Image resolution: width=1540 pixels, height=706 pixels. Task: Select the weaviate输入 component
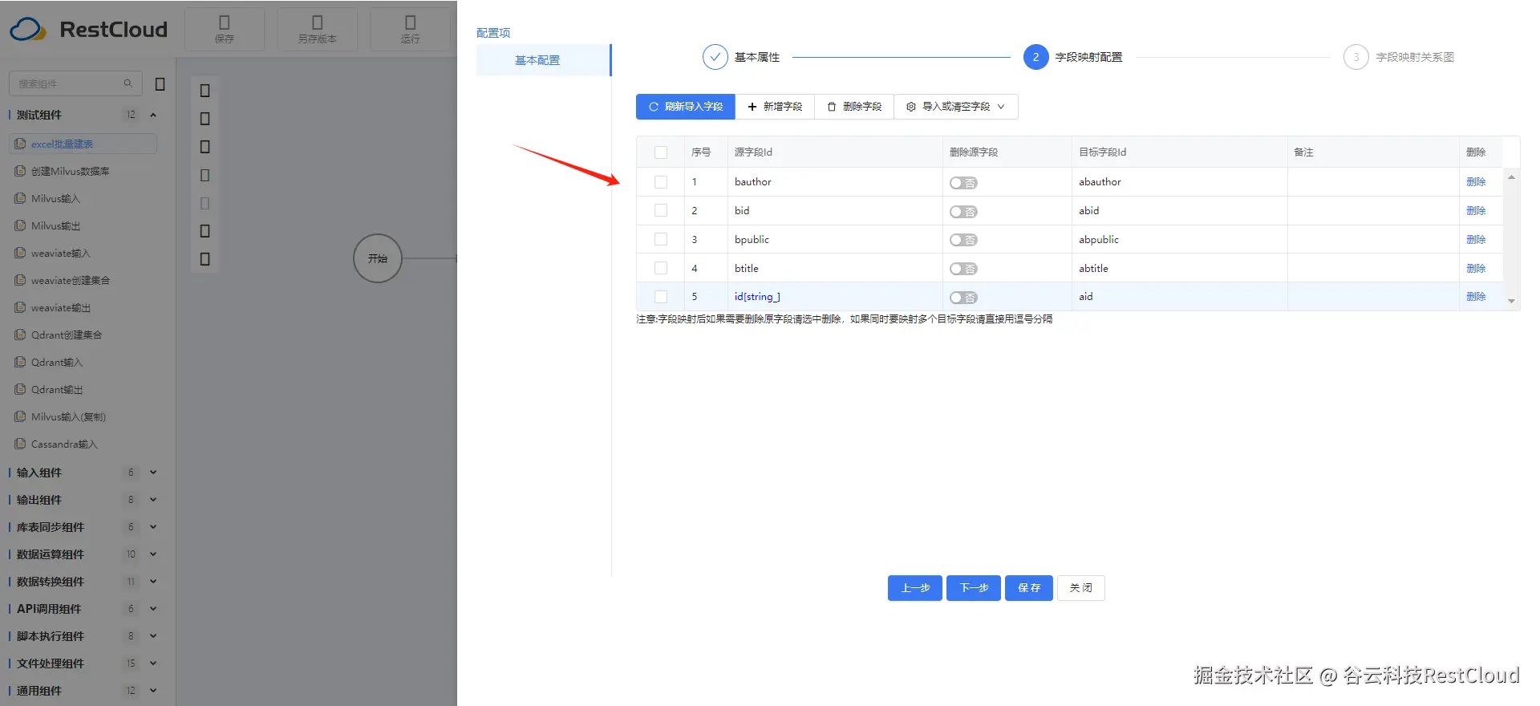[60, 253]
